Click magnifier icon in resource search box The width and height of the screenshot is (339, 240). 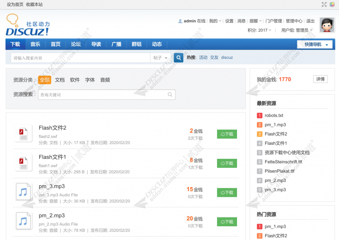click(170, 95)
